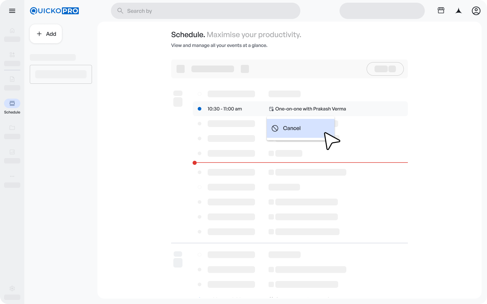
Task: Open the storefront icon in the header
Action: (x=441, y=10)
